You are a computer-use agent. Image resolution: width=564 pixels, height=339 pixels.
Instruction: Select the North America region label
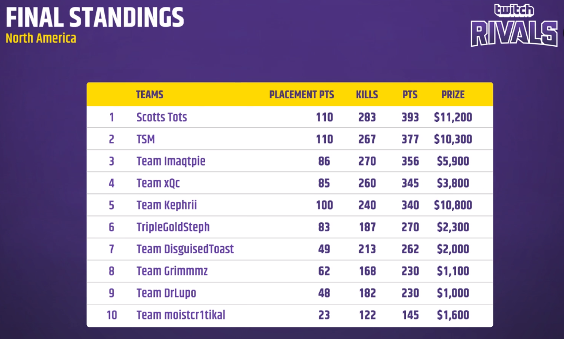point(41,38)
